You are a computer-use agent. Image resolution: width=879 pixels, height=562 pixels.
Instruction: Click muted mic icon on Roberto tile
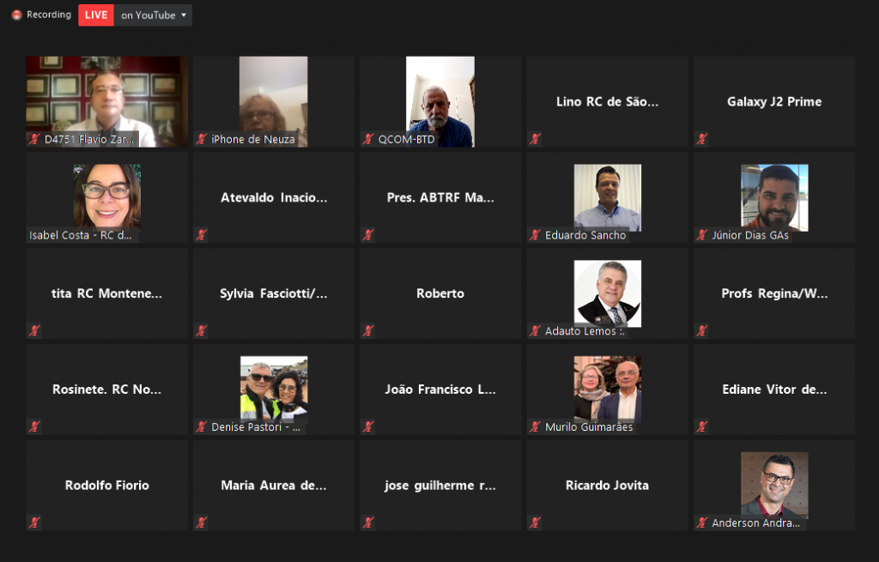click(368, 330)
